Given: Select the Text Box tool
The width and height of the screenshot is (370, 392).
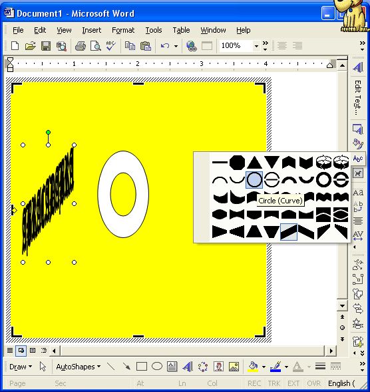Looking at the screenshot, I should (172, 367).
